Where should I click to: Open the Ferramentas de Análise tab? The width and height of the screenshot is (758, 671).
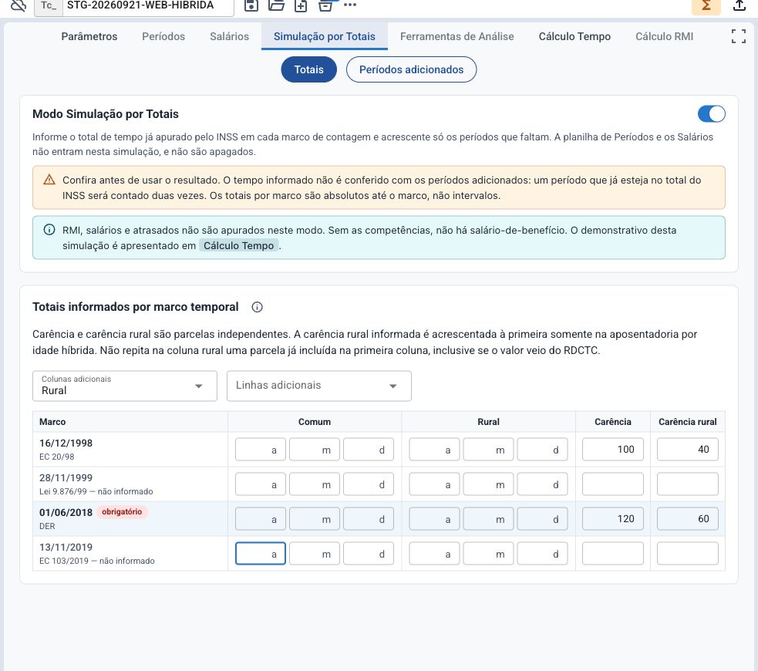[x=456, y=36]
